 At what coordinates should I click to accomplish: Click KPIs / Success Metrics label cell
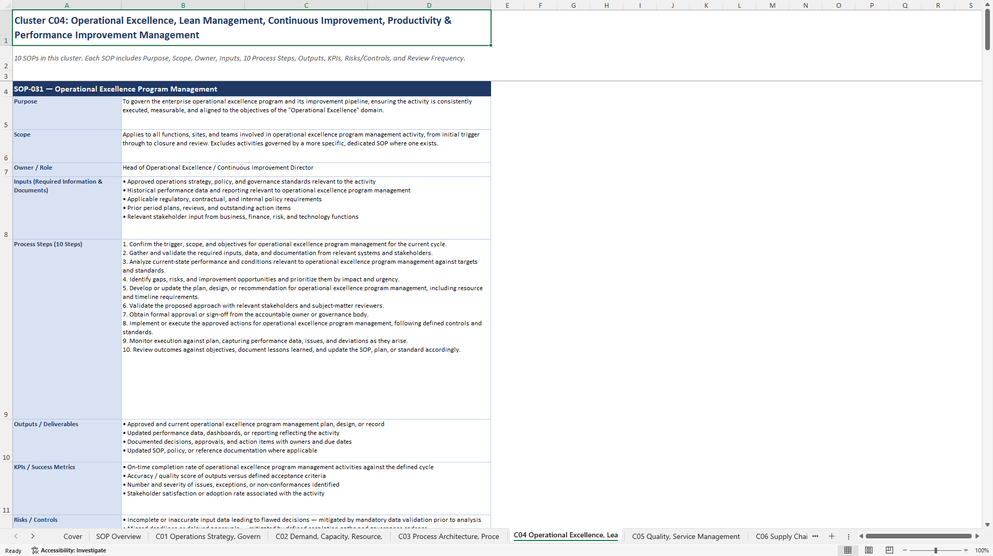(67, 489)
